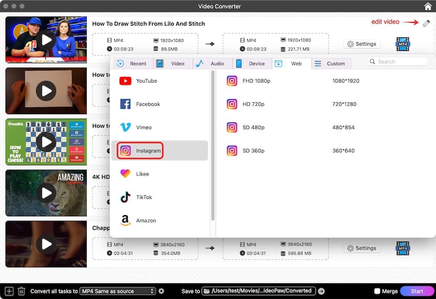Open the 'MP4 Same as source' dropdown
Viewport: 436px width, 299px height.
117,291
